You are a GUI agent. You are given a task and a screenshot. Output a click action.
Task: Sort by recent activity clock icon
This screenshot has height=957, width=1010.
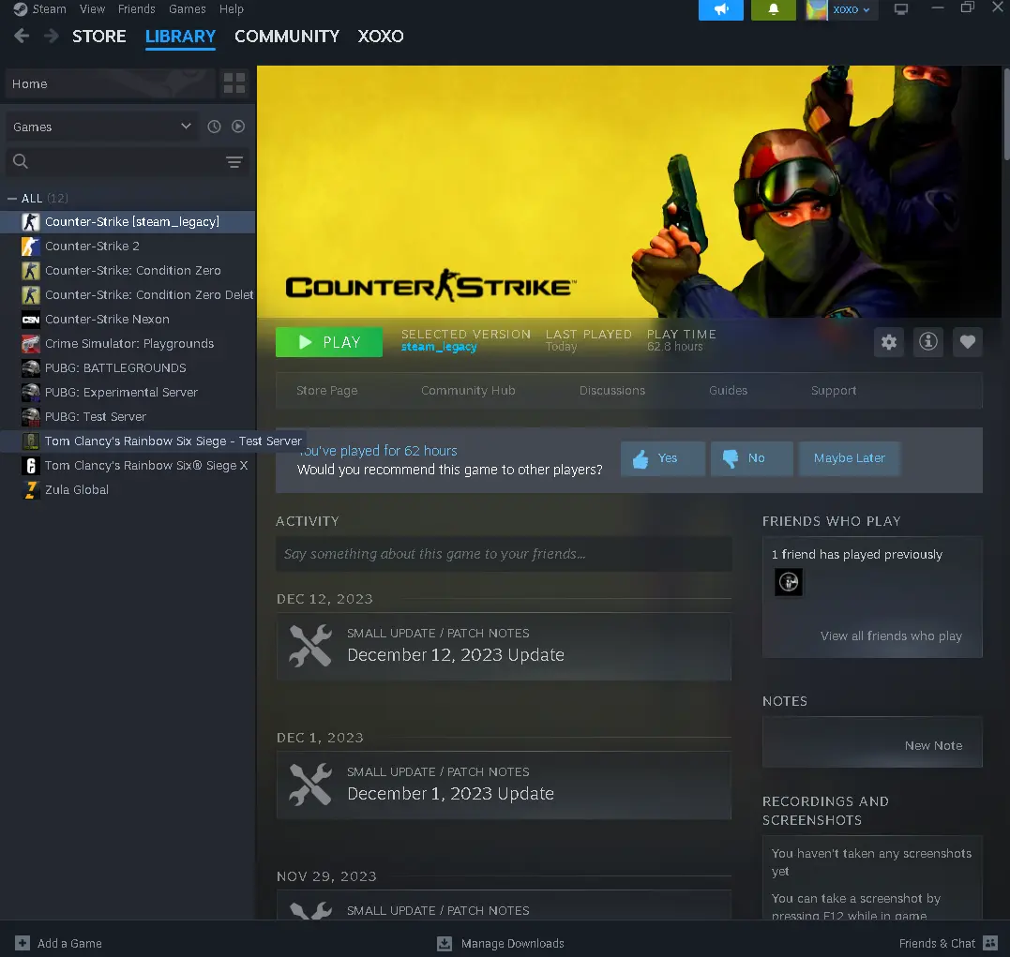(x=215, y=127)
